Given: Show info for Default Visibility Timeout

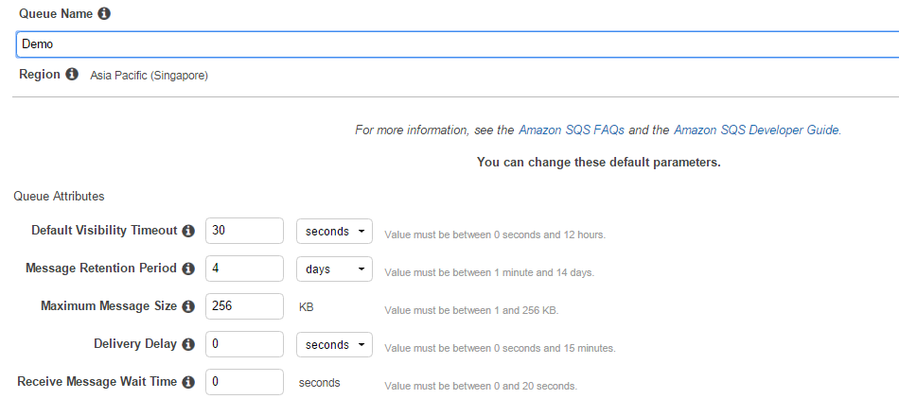Looking at the screenshot, I should coord(188,231).
